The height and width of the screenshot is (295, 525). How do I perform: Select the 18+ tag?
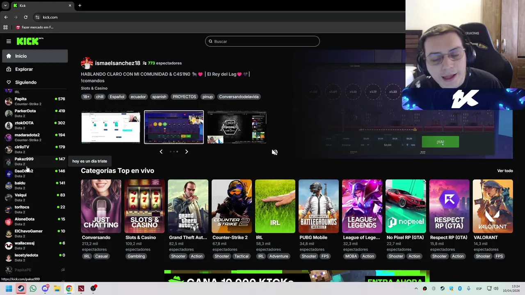(86, 97)
